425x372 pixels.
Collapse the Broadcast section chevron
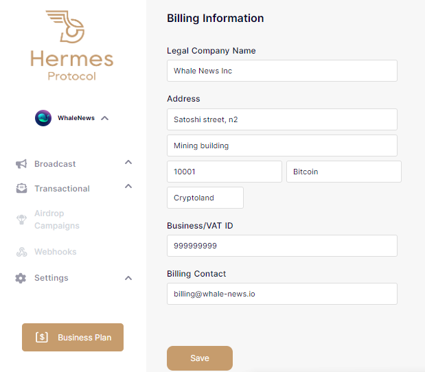click(128, 163)
